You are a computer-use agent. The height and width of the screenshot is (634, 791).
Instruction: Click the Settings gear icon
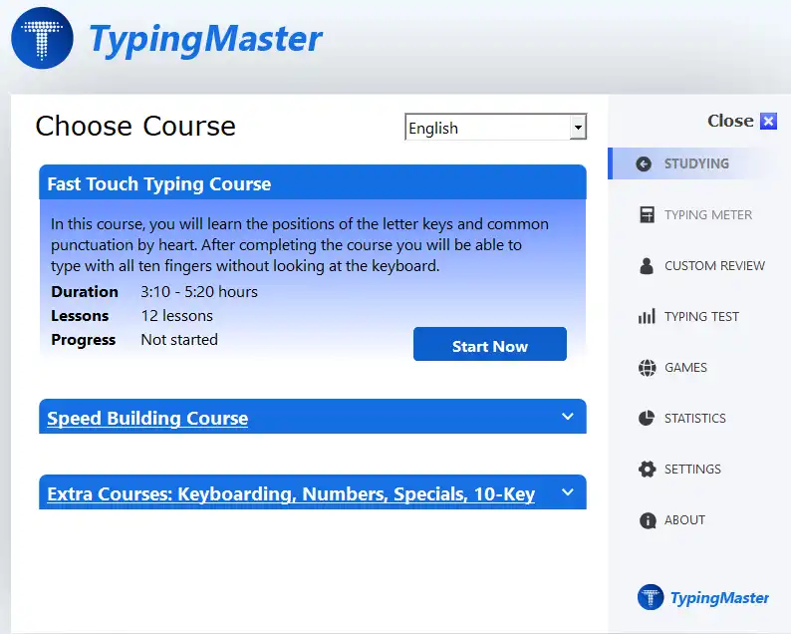click(647, 470)
